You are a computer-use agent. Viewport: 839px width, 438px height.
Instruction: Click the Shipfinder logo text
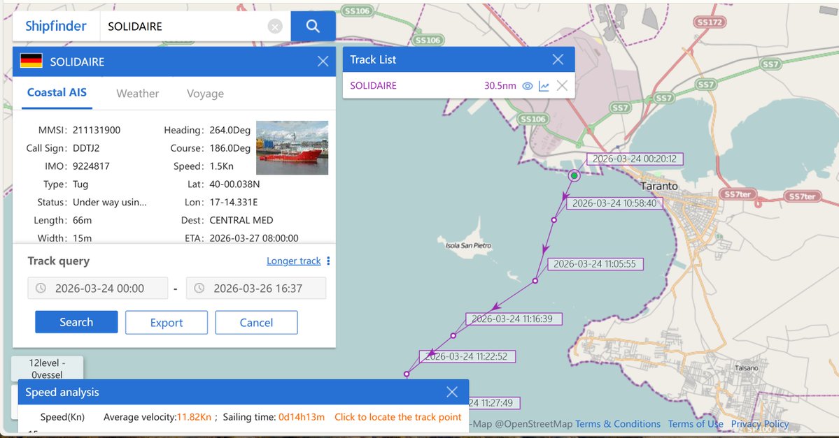tap(56, 26)
